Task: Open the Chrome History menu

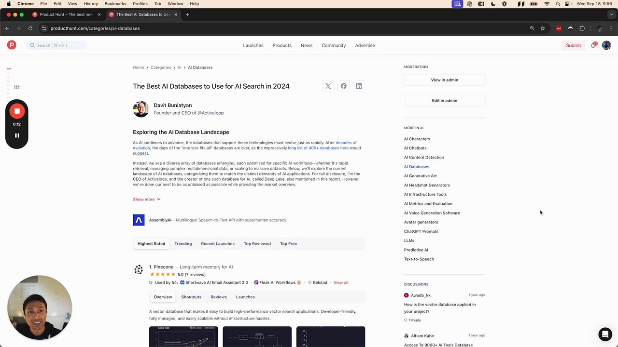Action: click(91, 4)
